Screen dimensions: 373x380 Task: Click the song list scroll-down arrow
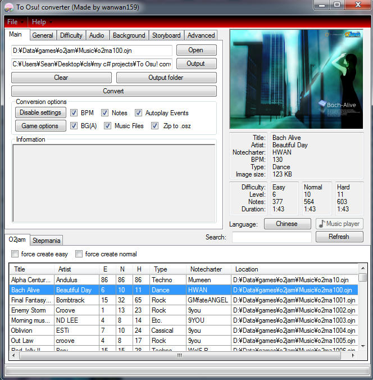tap(363, 346)
